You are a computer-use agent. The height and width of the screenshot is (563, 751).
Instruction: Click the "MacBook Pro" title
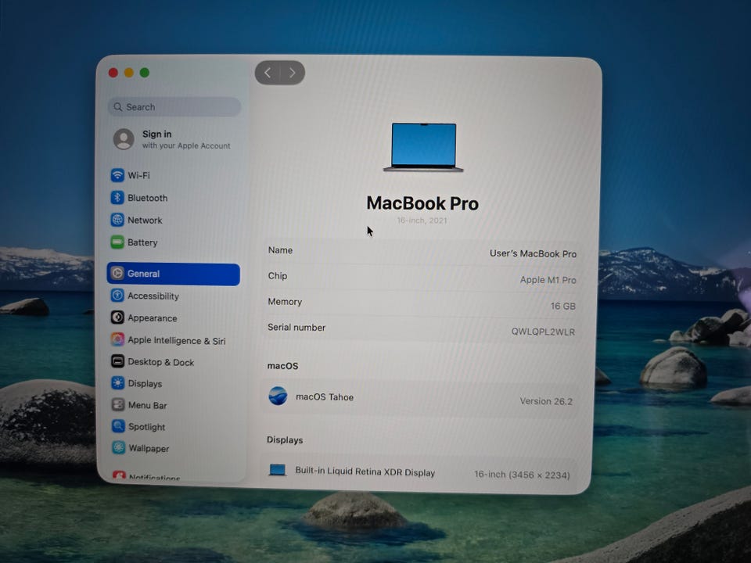422,203
